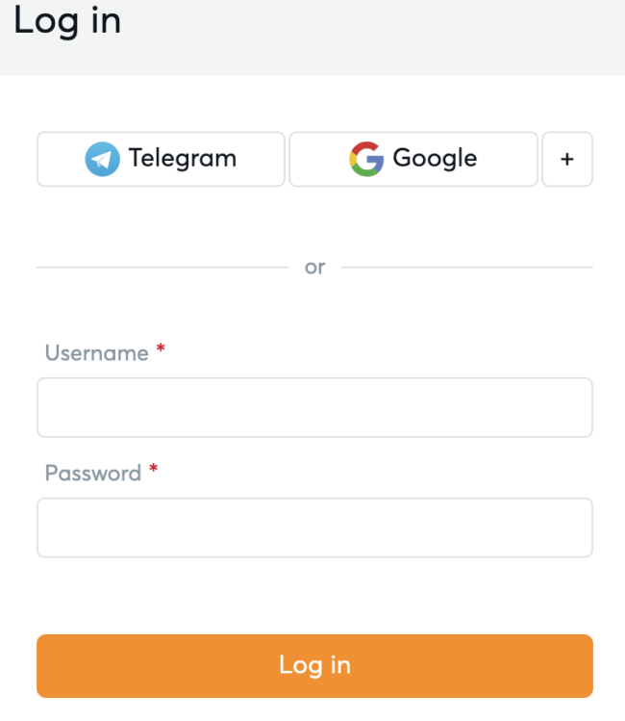Submit with the orange Log in button
625x721 pixels.
tap(314, 665)
